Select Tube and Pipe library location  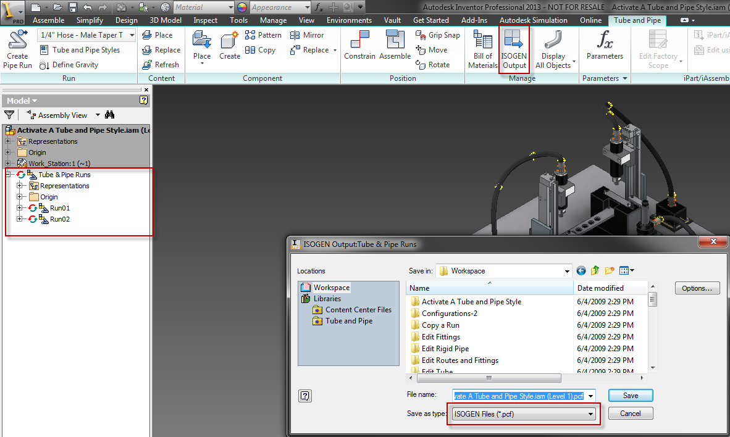coord(343,321)
